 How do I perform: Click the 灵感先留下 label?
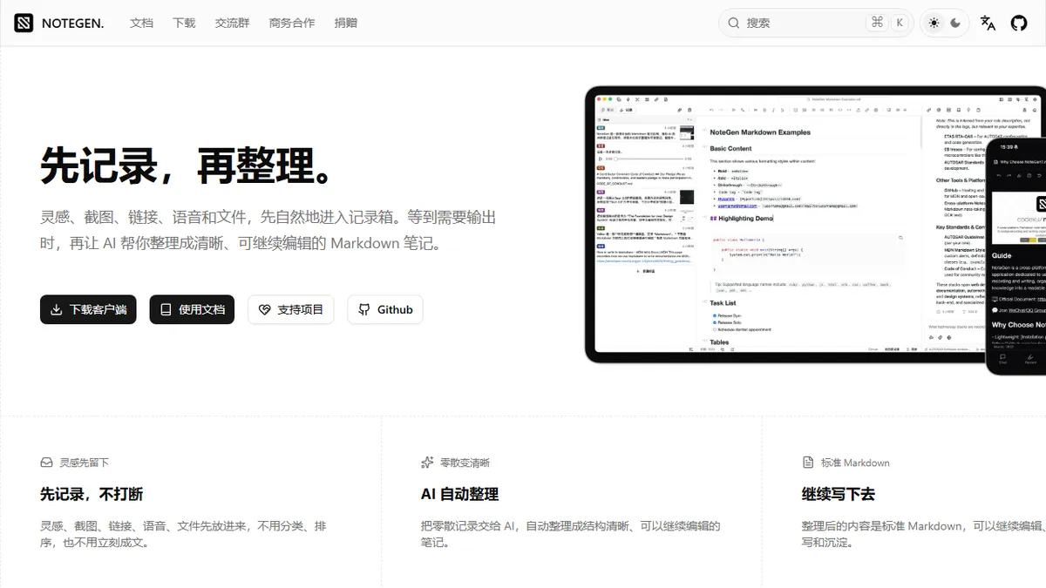(x=85, y=463)
